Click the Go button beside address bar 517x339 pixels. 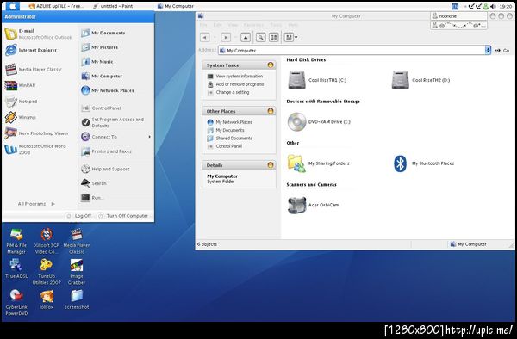click(502, 51)
